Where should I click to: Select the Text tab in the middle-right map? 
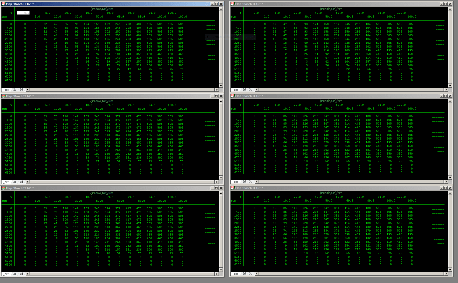(x=235, y=182)
